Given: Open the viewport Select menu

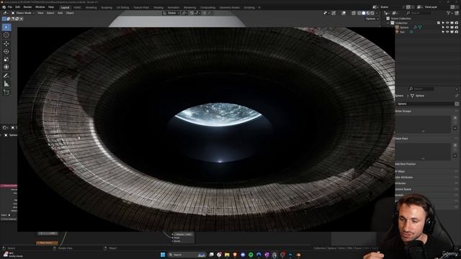Looking at the screenshot, I should 50,13.
